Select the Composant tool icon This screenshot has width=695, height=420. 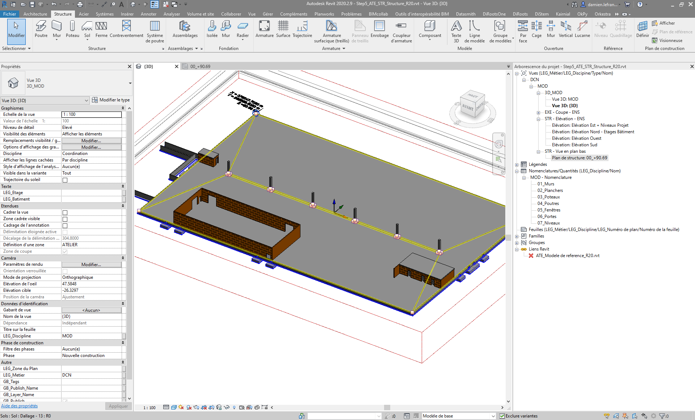[430, 26]
